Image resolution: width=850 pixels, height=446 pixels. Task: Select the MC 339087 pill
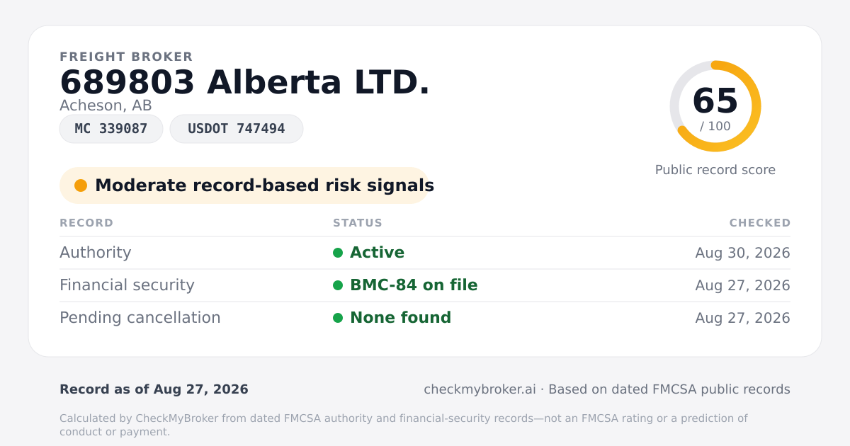coord(111,129)
